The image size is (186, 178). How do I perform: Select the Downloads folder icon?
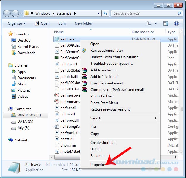(x=14, y=53)
